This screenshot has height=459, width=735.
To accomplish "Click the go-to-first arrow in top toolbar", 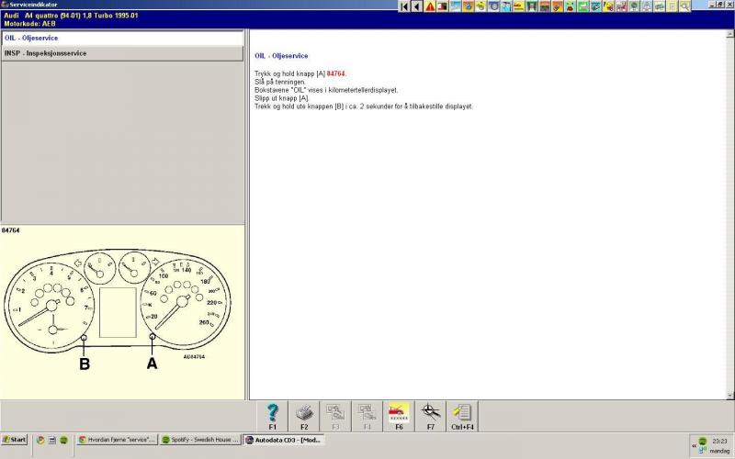I will (x=405, y=6).
